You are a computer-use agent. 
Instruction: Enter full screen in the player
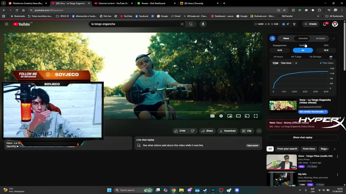coord(256,116)
